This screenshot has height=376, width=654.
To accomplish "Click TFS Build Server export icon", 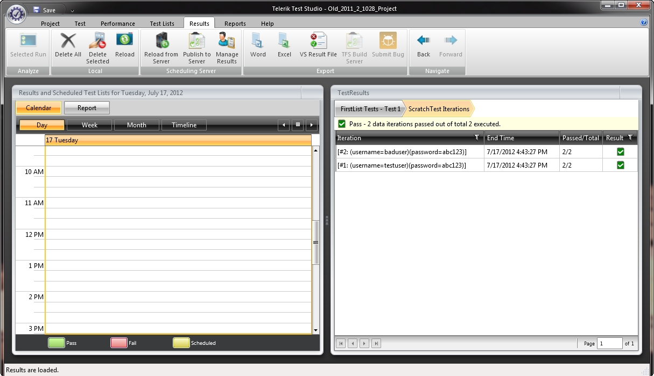I will [354, 41].
